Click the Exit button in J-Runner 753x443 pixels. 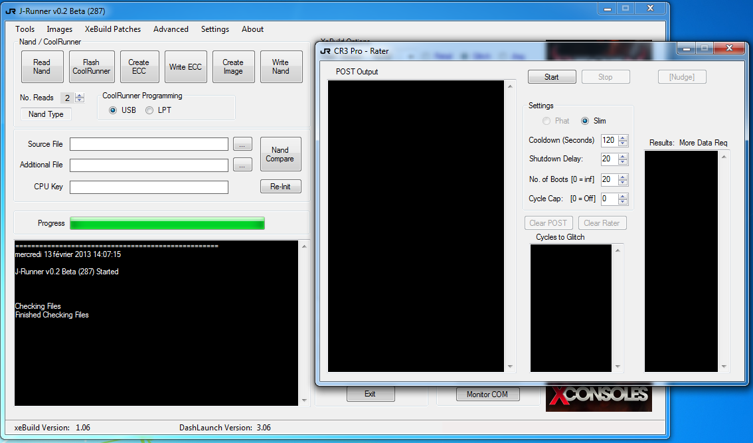(371, 394)
